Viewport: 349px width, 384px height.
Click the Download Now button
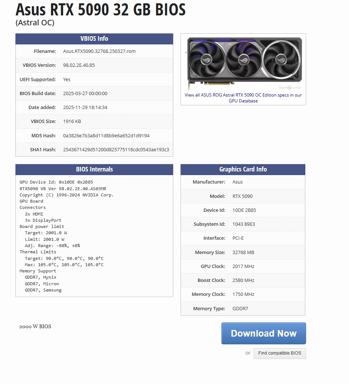click(263, 333)
